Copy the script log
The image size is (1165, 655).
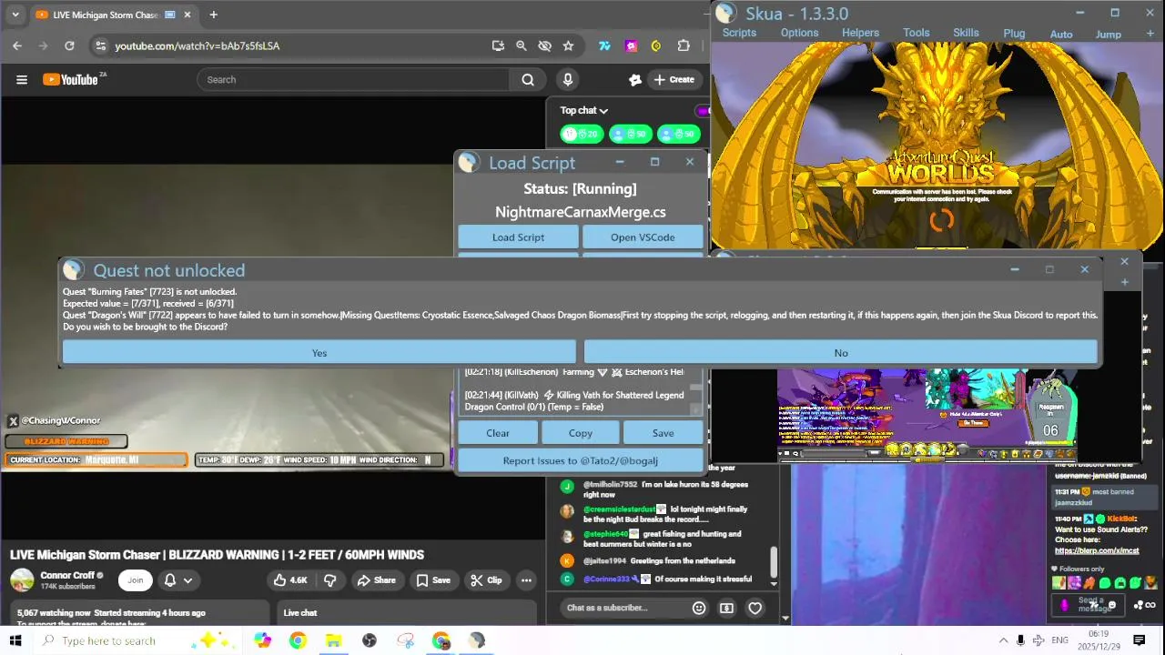pos(581,433)
